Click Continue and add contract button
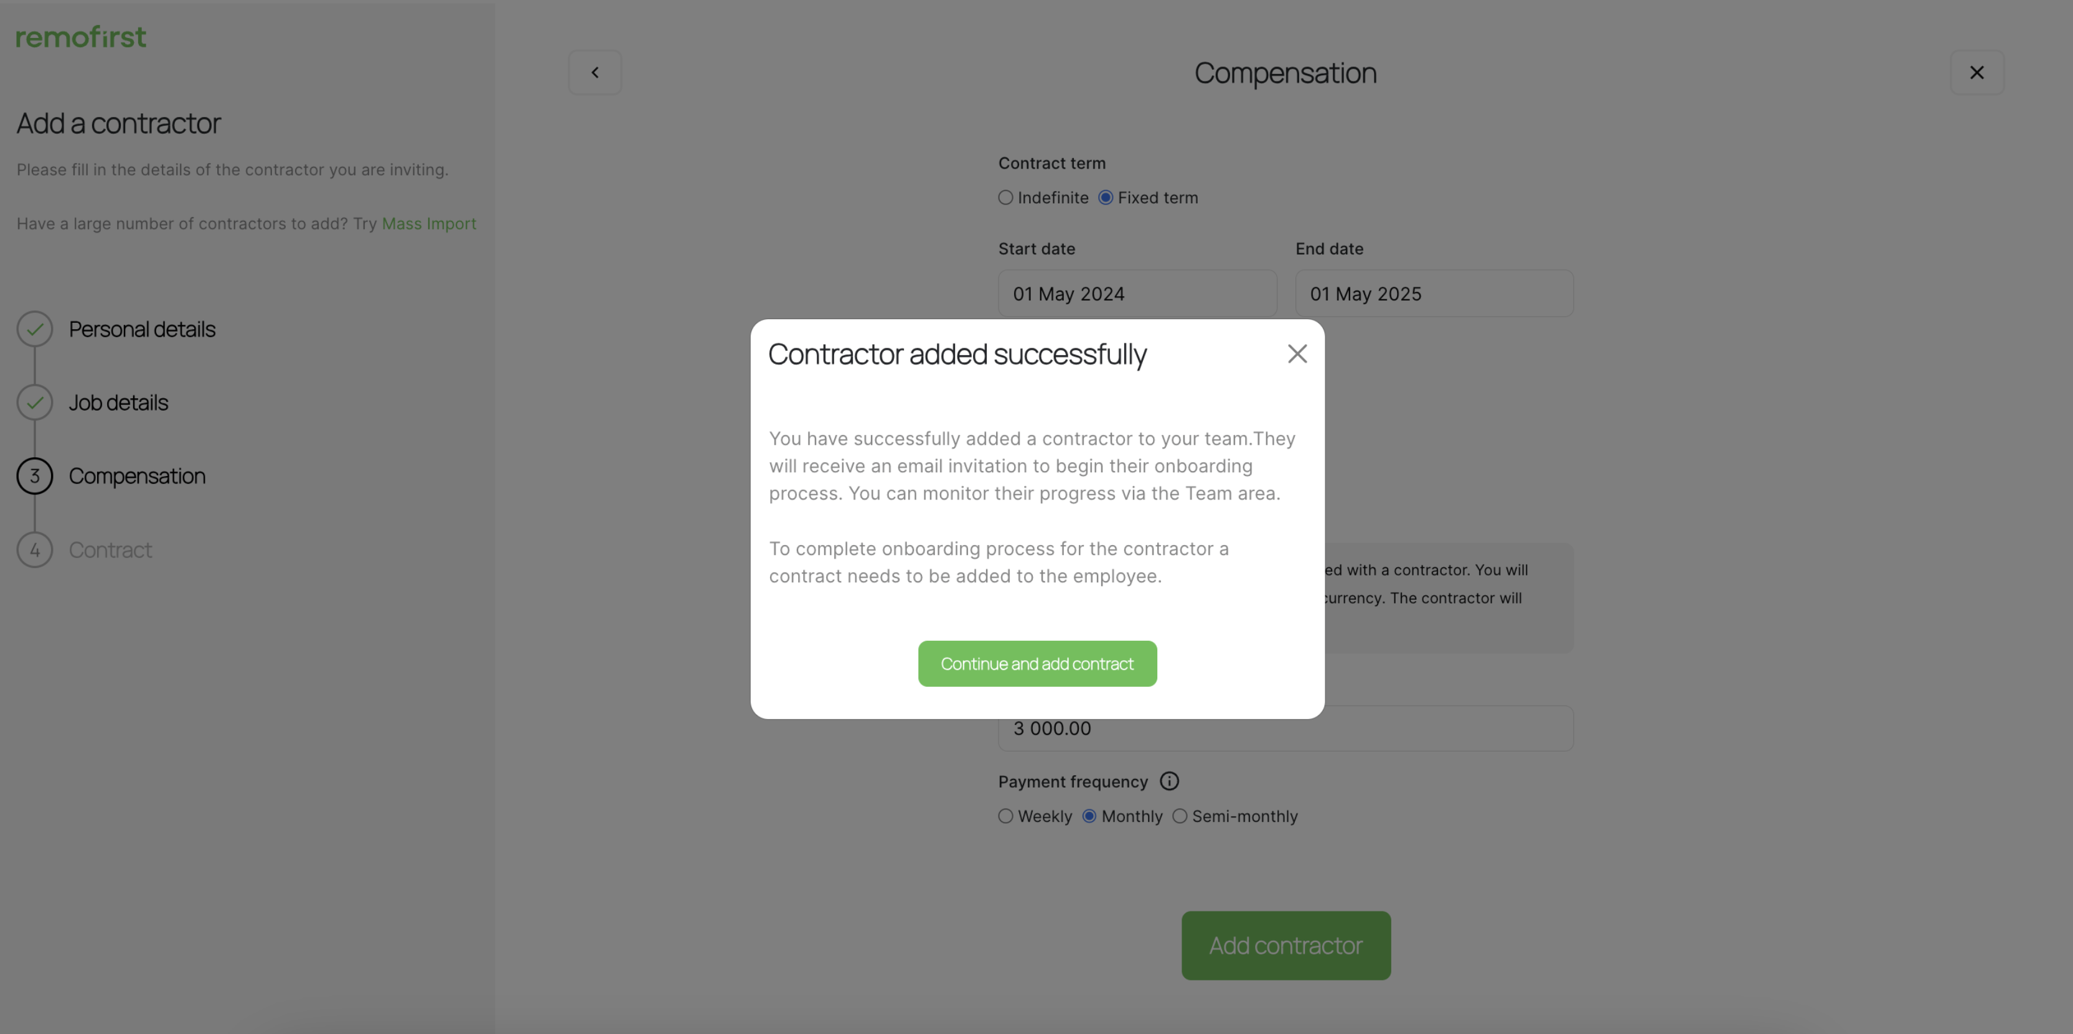Screen dimensions: 2073x1034 1037,663
